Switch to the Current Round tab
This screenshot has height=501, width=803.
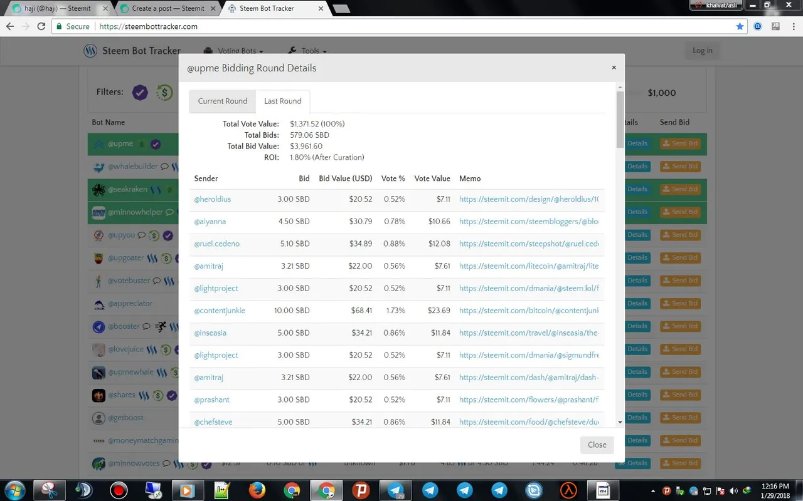pyautogui.click(x=223, y=101)
